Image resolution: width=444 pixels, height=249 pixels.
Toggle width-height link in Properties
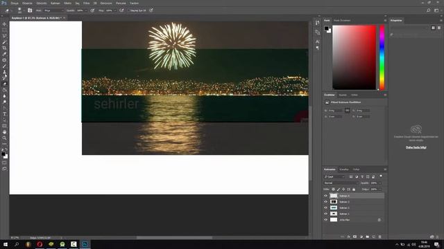348,111
